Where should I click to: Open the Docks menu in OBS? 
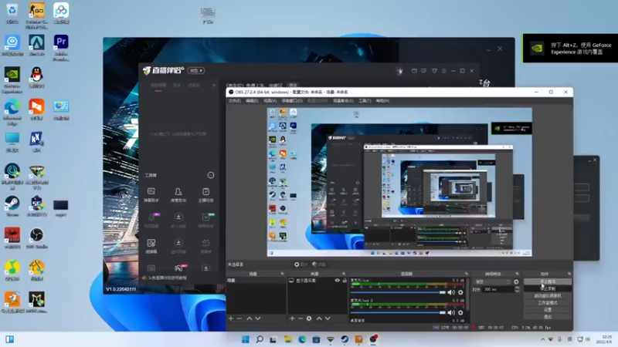point(292,101)
